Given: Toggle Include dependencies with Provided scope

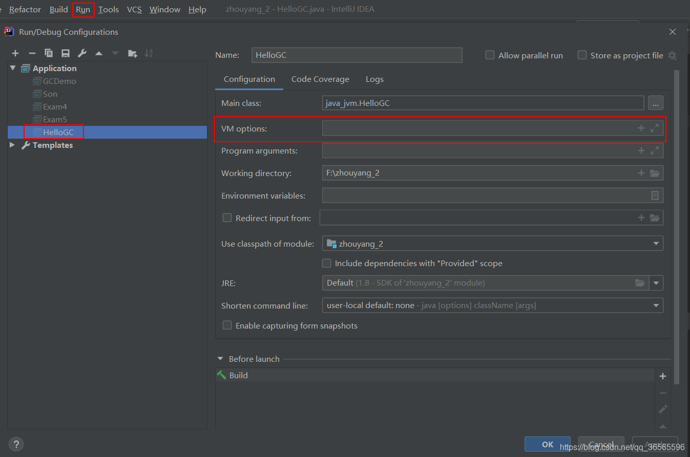Looking at the screenshot, I should (x=326, y=263).
